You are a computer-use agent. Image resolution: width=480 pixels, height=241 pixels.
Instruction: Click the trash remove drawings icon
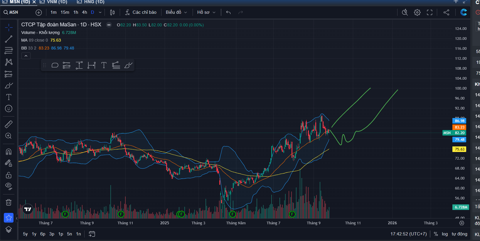click(x=9, y=202)
